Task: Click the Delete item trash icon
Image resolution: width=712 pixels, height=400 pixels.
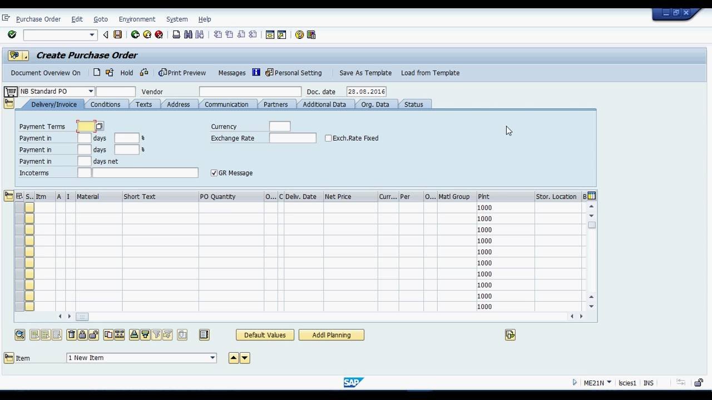Action: click(71, 335)
